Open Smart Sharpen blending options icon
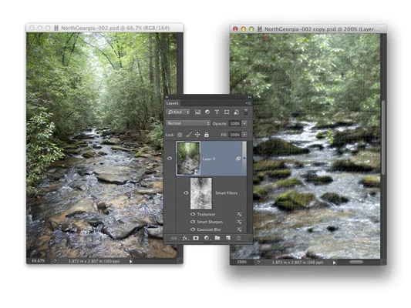411x308 pixels. tap(239, 222)
